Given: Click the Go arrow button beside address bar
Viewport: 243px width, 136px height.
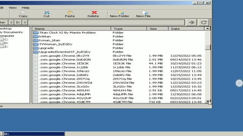Looking at the screenshot, I should (x=191, y=22).
